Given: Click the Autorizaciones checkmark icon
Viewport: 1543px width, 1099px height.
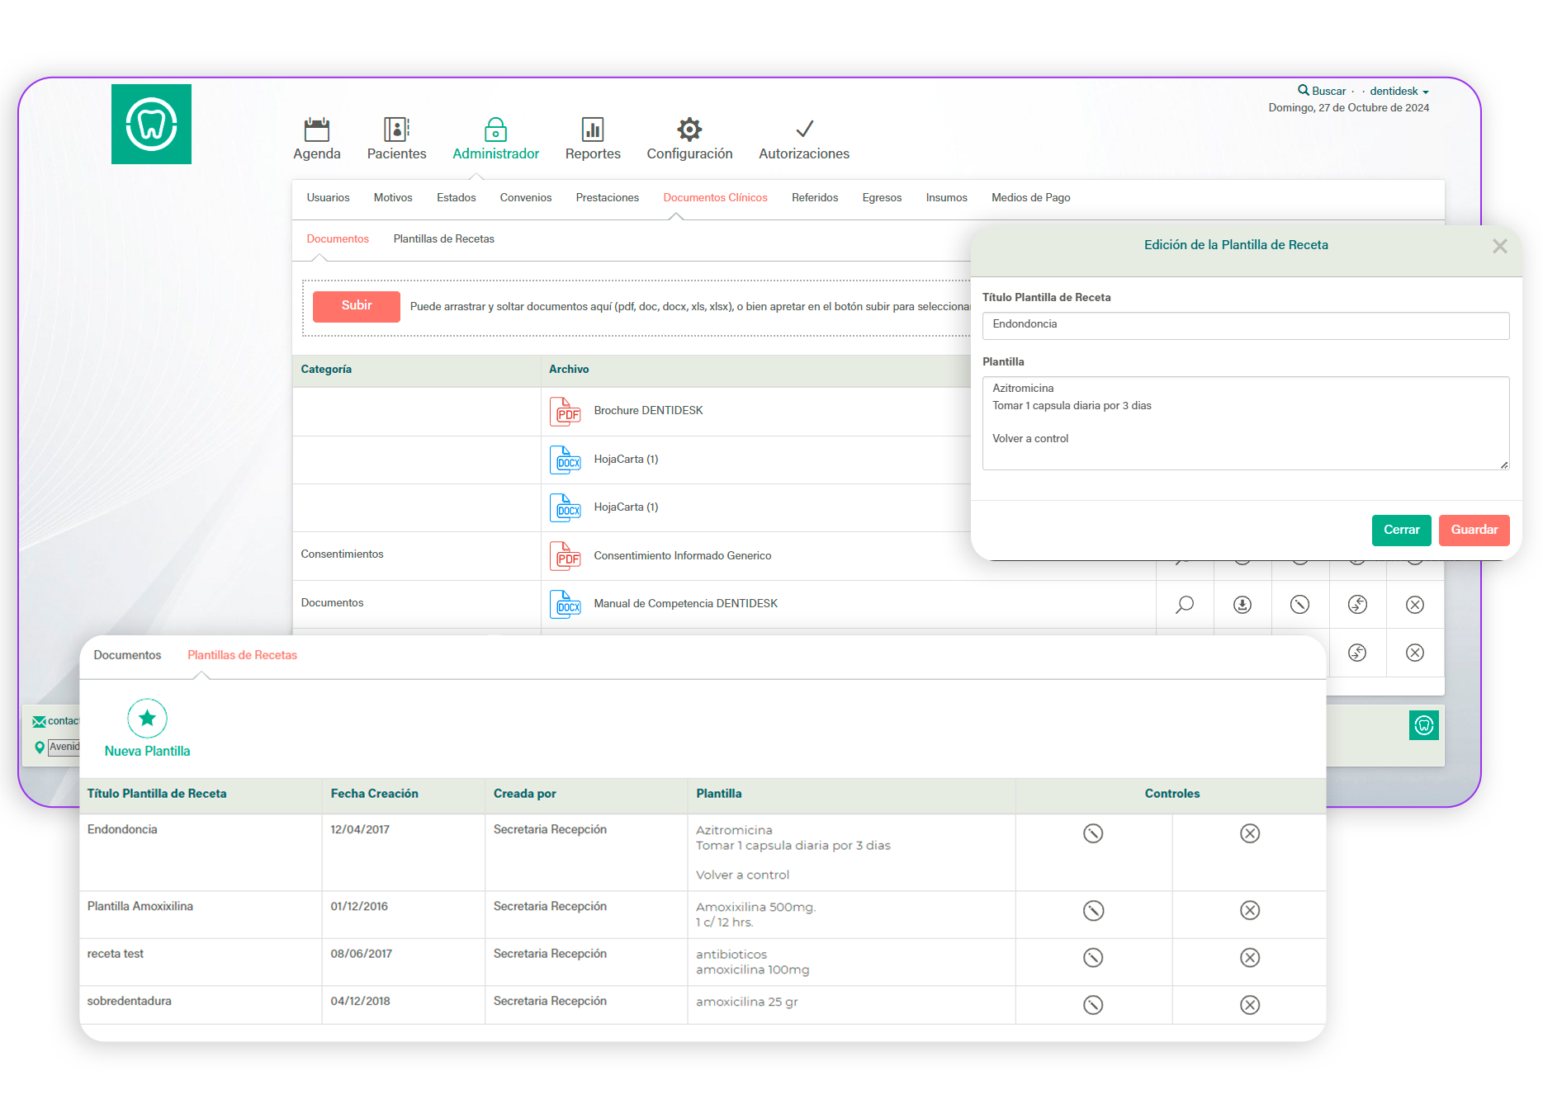Looking at the screenshot, I should click(x=804, y=130).
